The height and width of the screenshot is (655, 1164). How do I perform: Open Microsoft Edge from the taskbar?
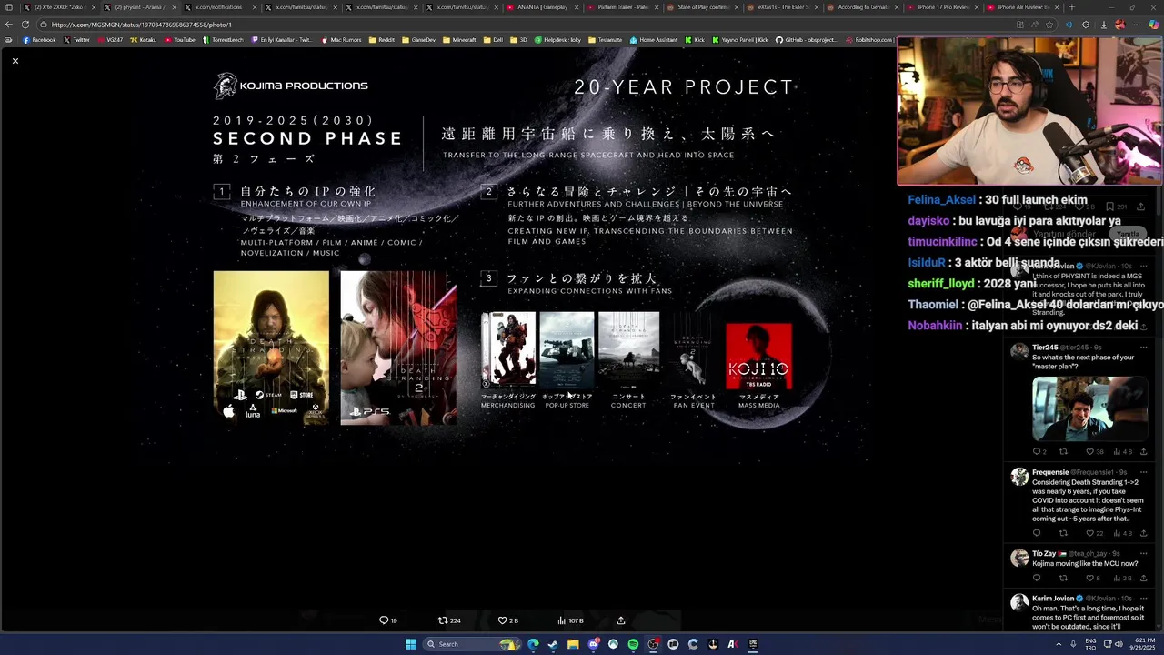click(x=534, y=644)
